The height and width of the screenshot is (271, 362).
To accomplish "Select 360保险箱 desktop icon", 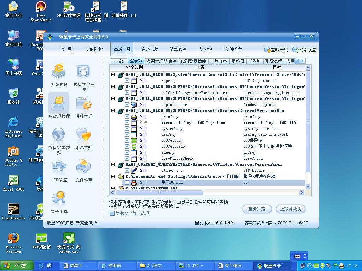I will [41, 241].
